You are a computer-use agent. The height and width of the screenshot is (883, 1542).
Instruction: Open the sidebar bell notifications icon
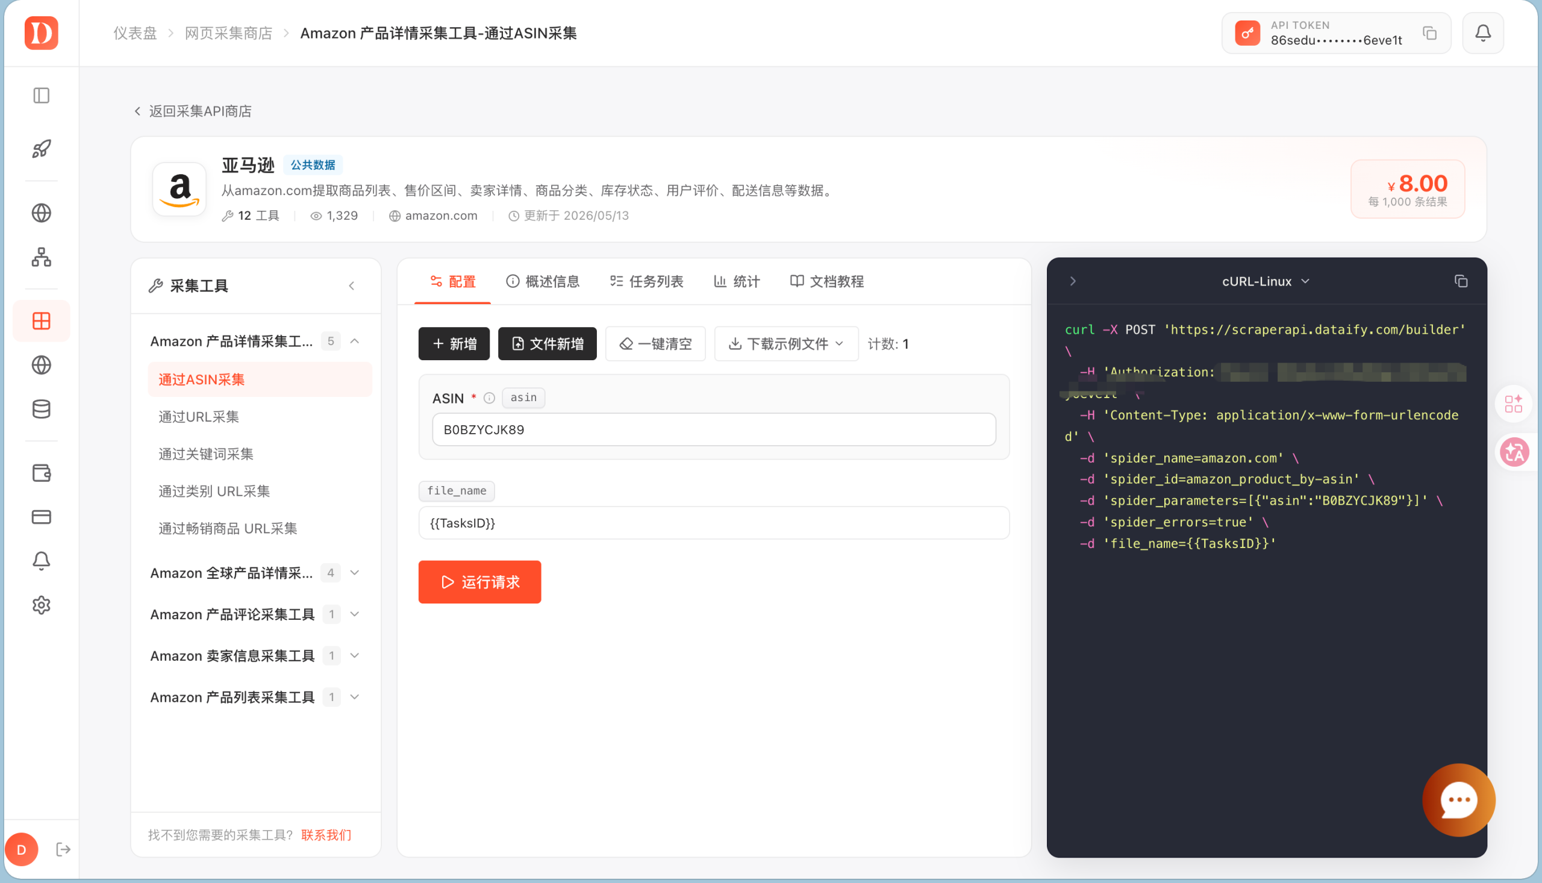coord(41,561)
